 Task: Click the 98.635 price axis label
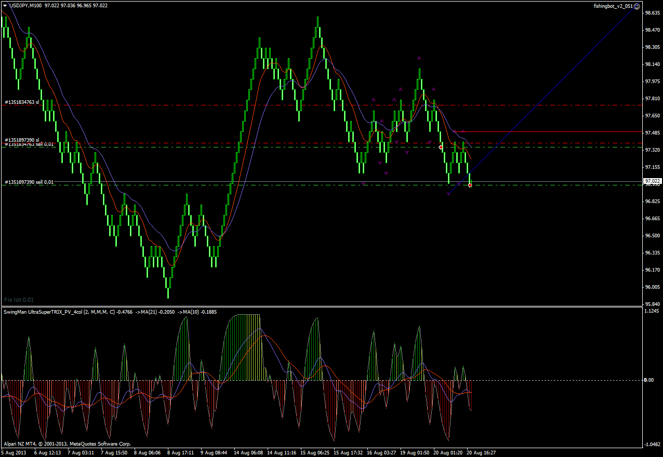[x=652, y=13]
